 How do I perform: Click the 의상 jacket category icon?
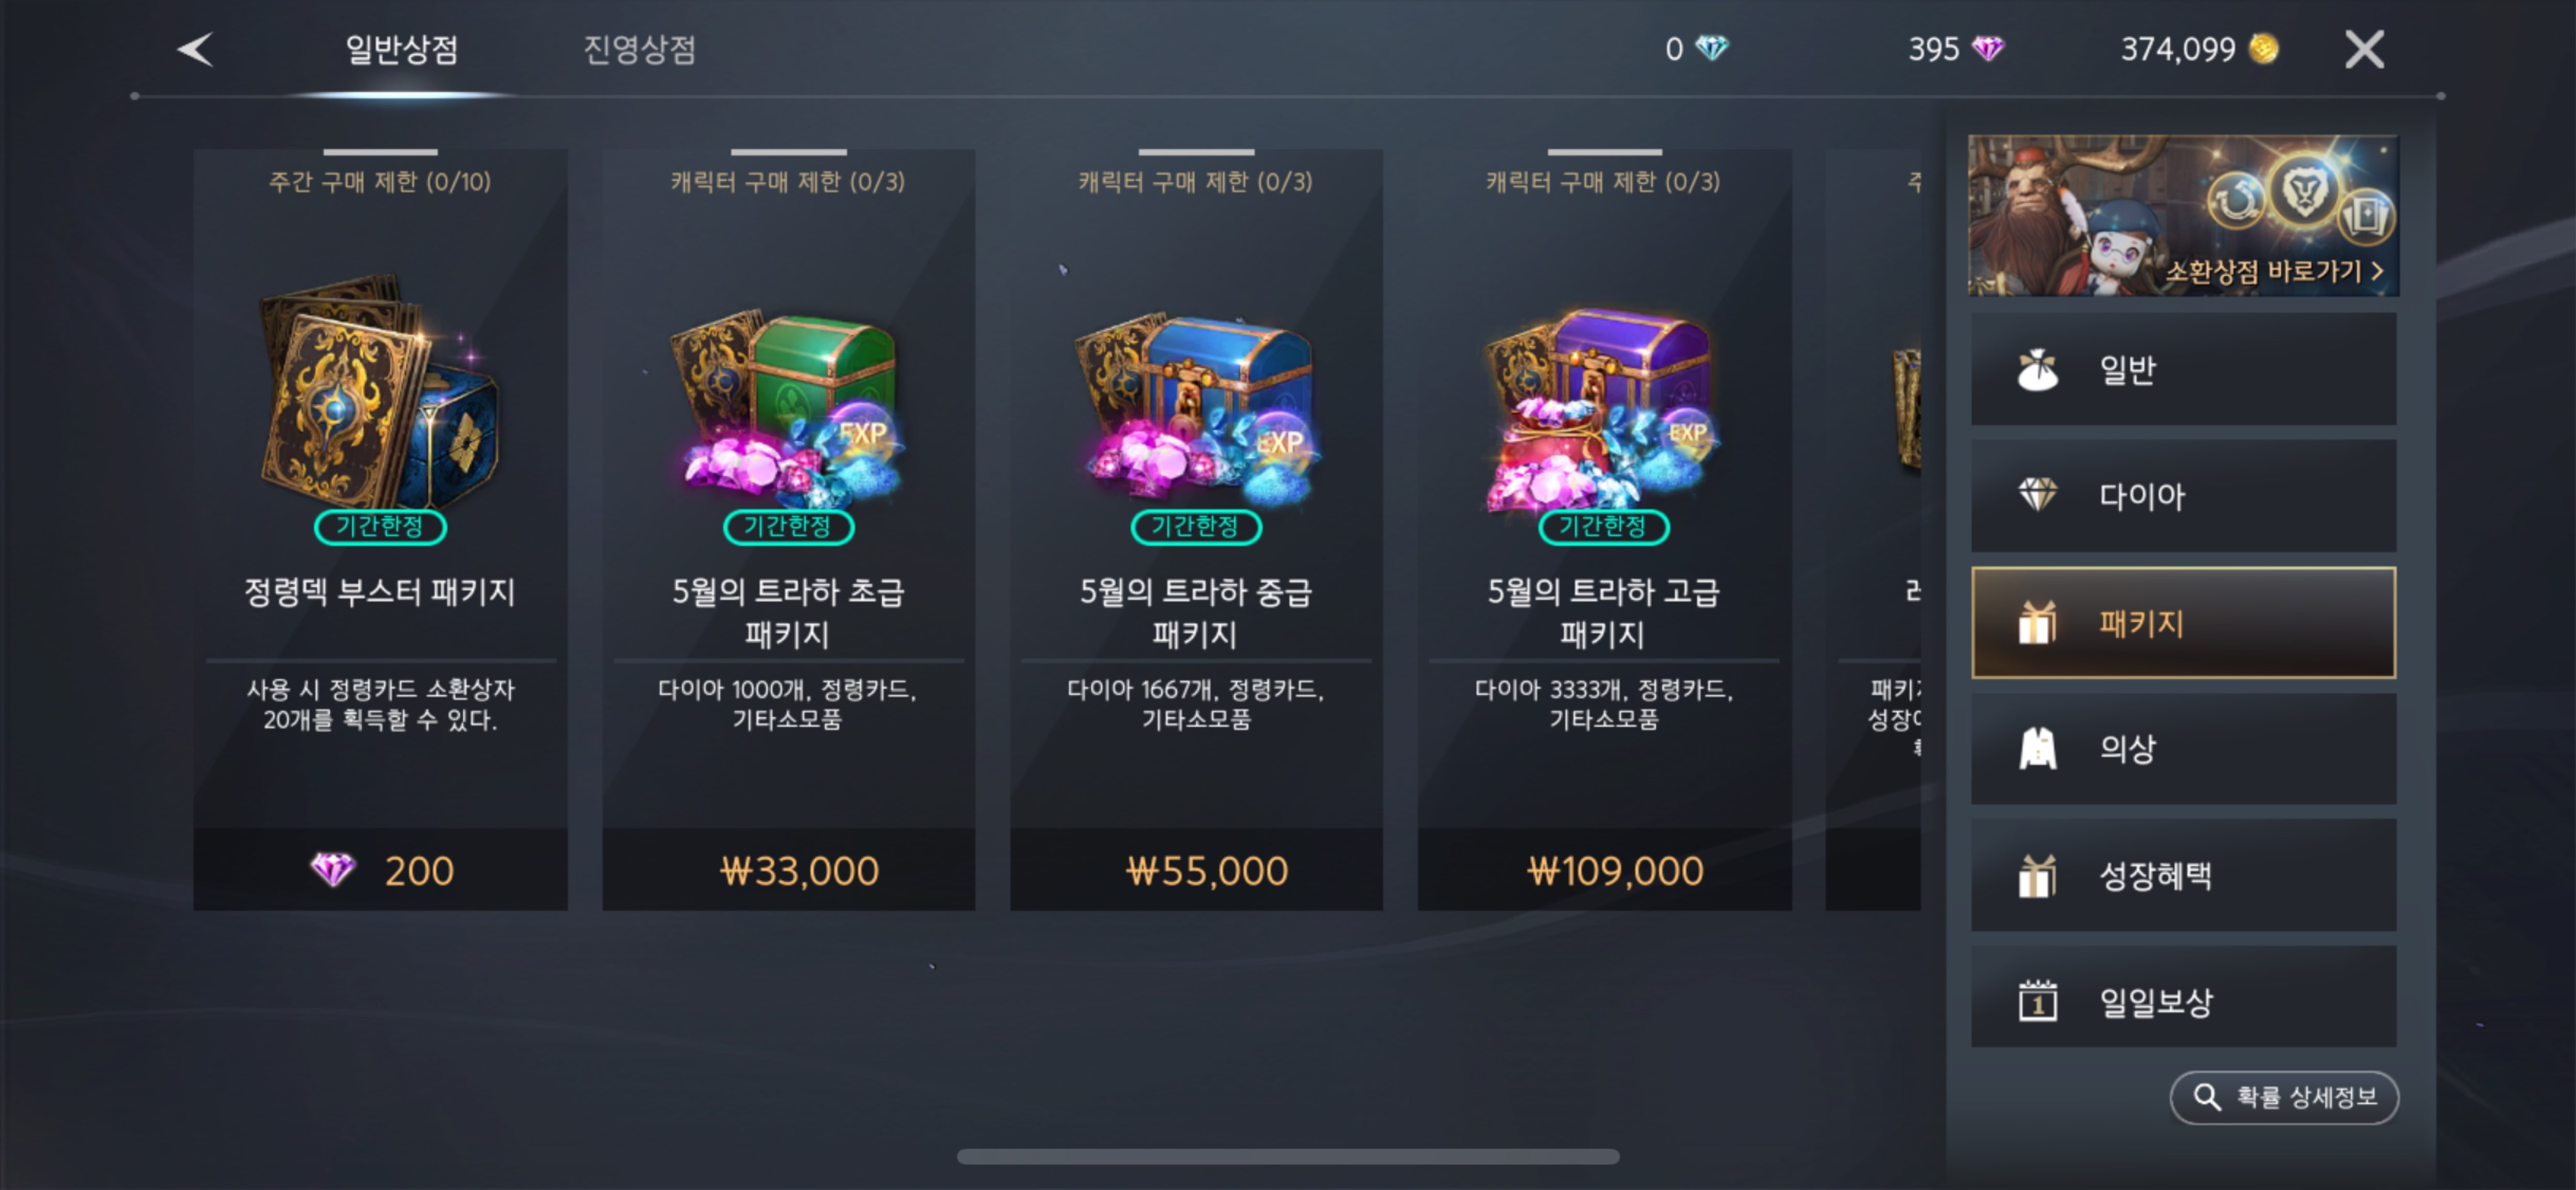2037,748
